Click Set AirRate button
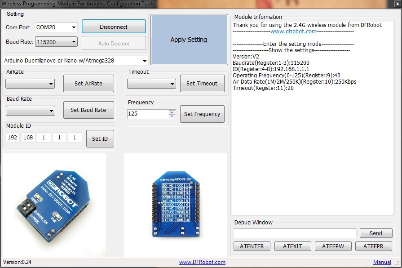 (x=88, y=84)
